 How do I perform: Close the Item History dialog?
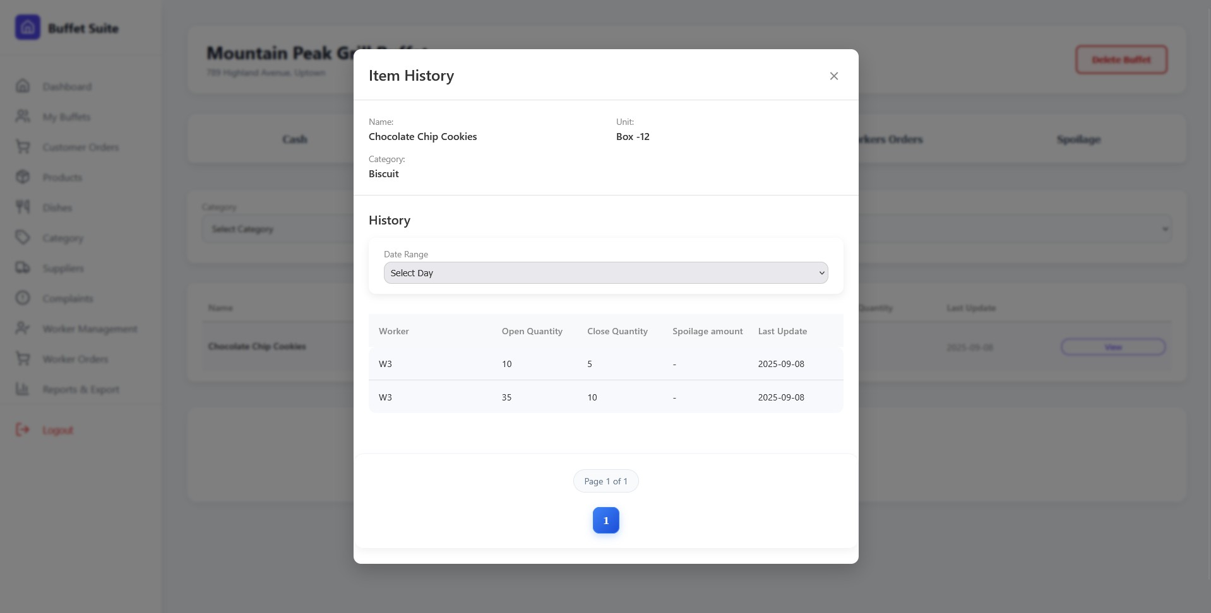tap(833, 76)
